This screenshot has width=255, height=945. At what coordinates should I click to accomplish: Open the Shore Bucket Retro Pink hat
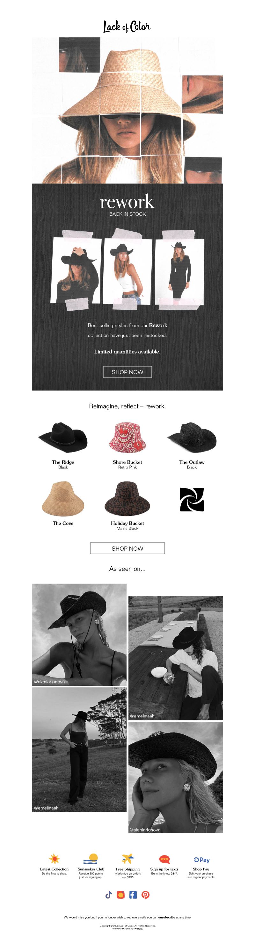[127, 438]
